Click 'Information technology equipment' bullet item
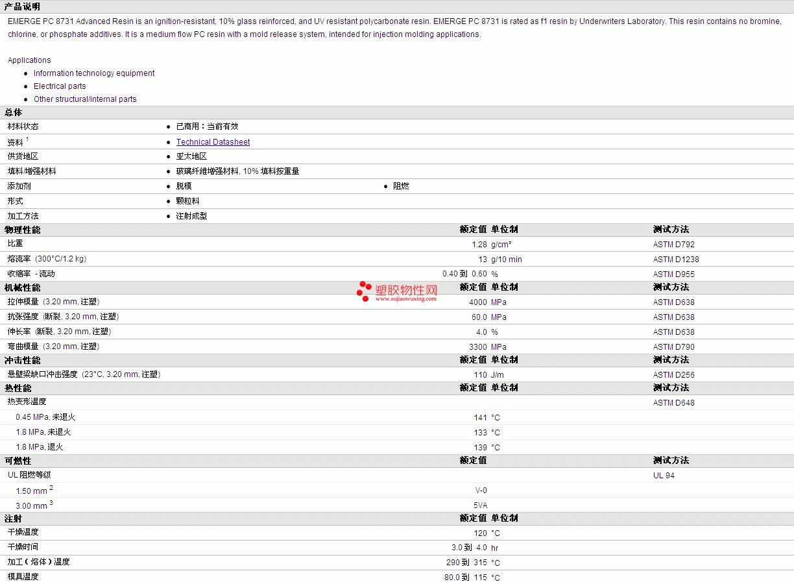The width and height of the screenshot is (794, 584). 94,73
